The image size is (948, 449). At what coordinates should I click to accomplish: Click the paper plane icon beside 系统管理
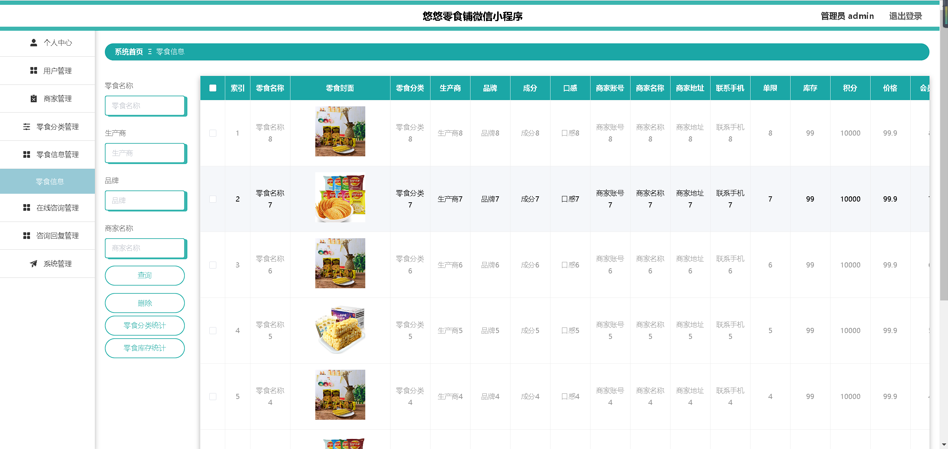point(34,263)
